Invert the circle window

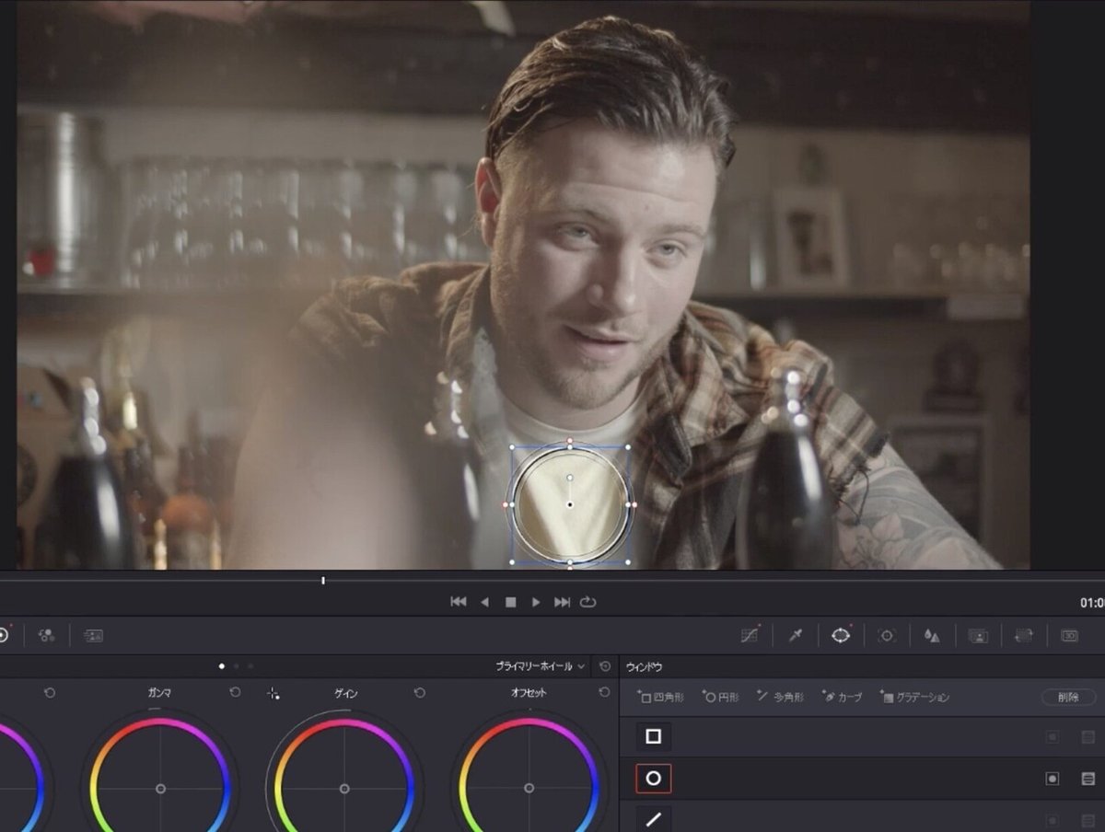coord(1052,779)
